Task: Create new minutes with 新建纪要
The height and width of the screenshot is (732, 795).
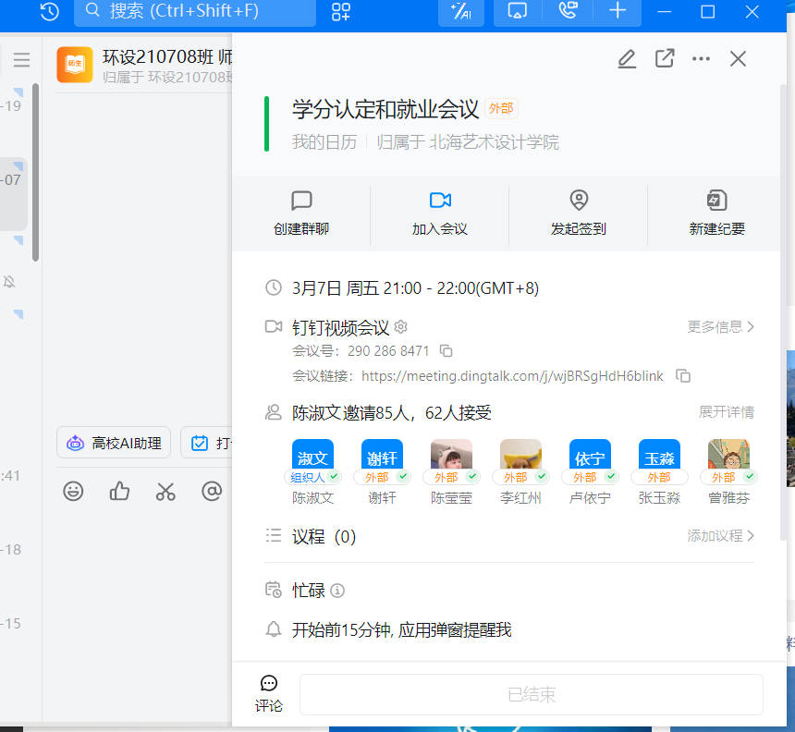Action: [x=716, y=213]
